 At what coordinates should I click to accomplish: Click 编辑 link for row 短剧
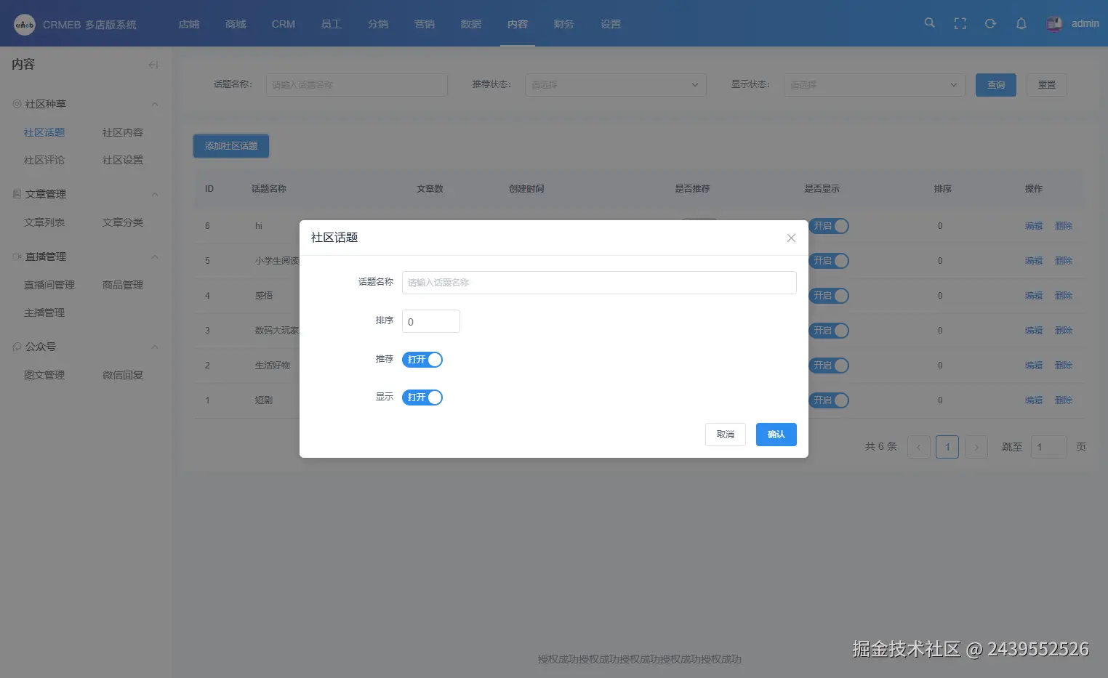click(1034, 400)
